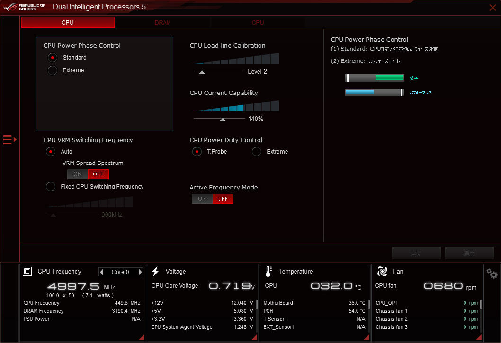Click the Chassis fan 1 row

coord(427,311)
